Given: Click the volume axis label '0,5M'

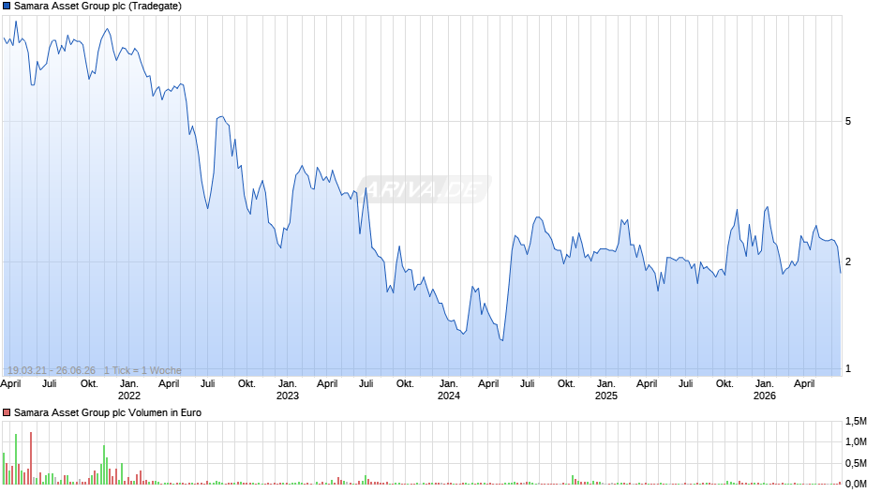Looking at the screenshot, I should pos(856,463).
